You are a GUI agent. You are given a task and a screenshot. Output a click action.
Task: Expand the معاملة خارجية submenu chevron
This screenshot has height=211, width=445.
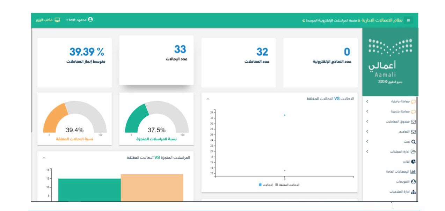(367, 112)
